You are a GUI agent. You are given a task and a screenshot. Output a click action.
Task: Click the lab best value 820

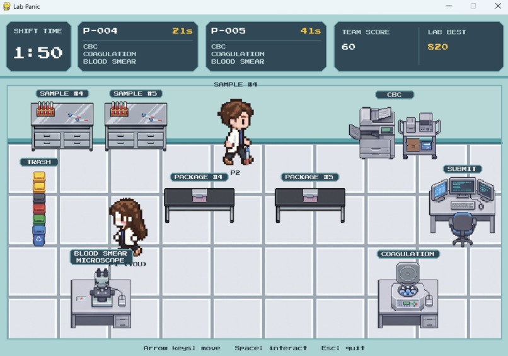coord(437,47)
